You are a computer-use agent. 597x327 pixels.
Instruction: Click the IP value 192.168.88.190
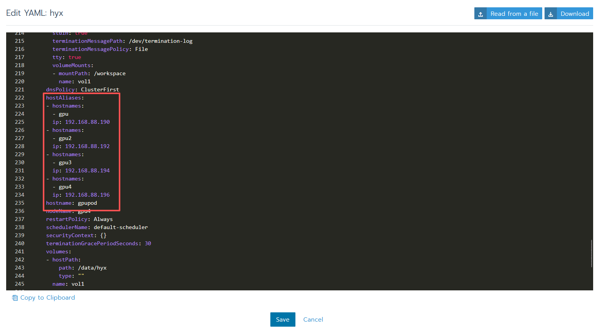click(87, 122)
